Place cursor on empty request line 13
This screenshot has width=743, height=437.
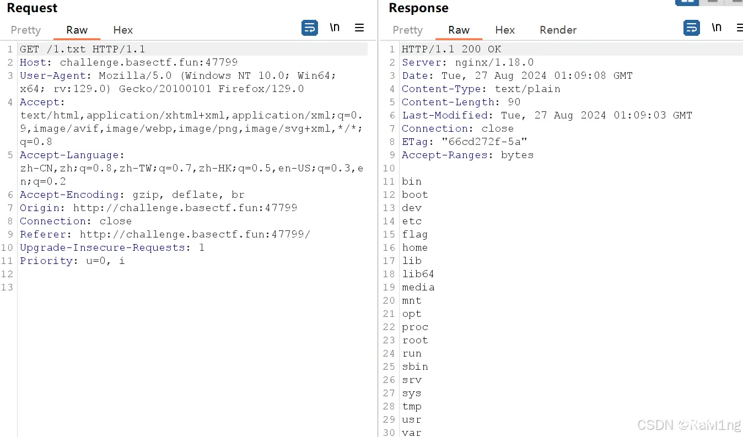[x=193, y=287]
